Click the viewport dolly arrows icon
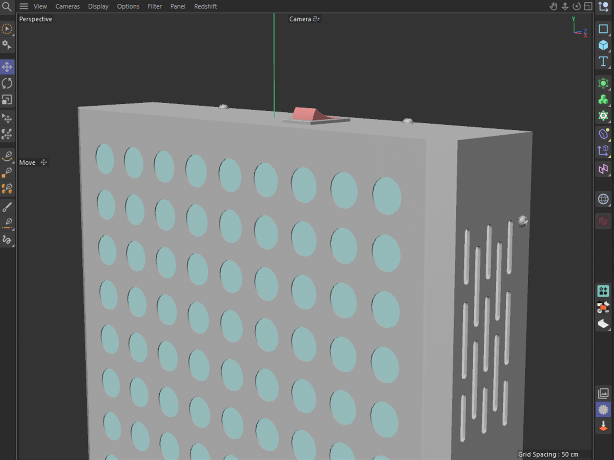The width and height of the screenshot is (614, 460). point(565,6)
